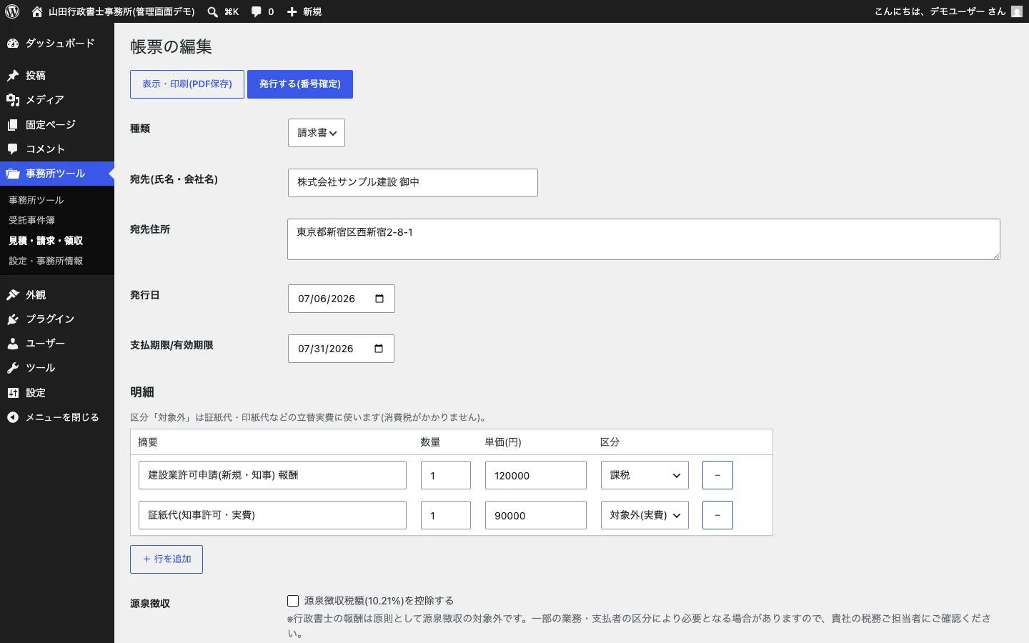Click the 固定ページ pages icon

[x=13, y=125]
